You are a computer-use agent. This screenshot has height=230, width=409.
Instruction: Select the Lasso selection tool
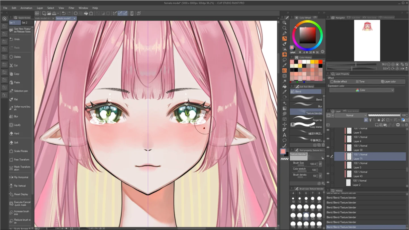(x=284, y=60)
